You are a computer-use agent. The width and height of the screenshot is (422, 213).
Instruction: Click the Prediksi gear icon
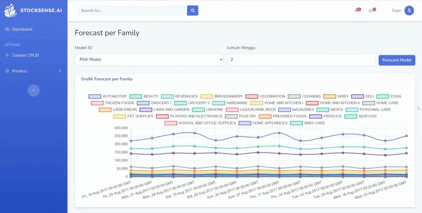[7, 71]
